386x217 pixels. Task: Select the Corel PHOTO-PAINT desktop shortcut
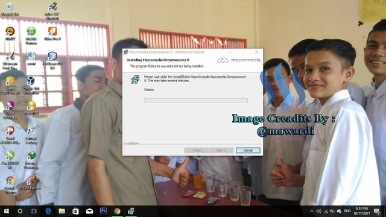[x=10, y=135]
